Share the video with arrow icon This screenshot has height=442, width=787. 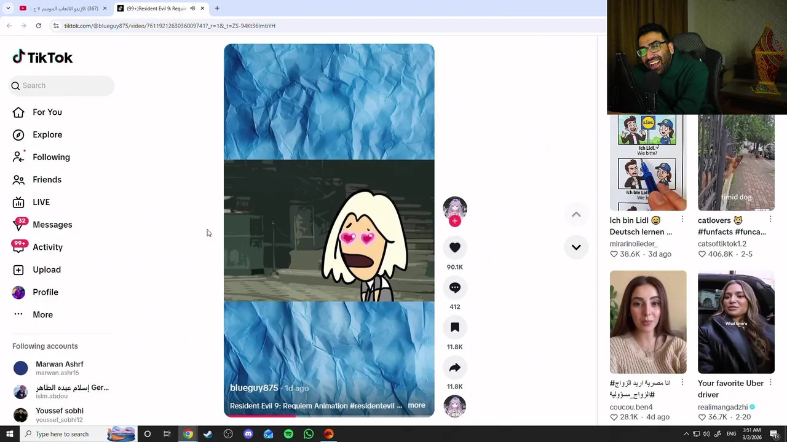455,368
